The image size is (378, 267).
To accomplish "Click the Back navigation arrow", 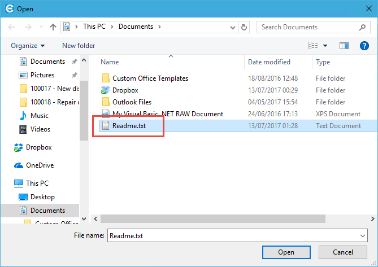I will pos(12,27).
